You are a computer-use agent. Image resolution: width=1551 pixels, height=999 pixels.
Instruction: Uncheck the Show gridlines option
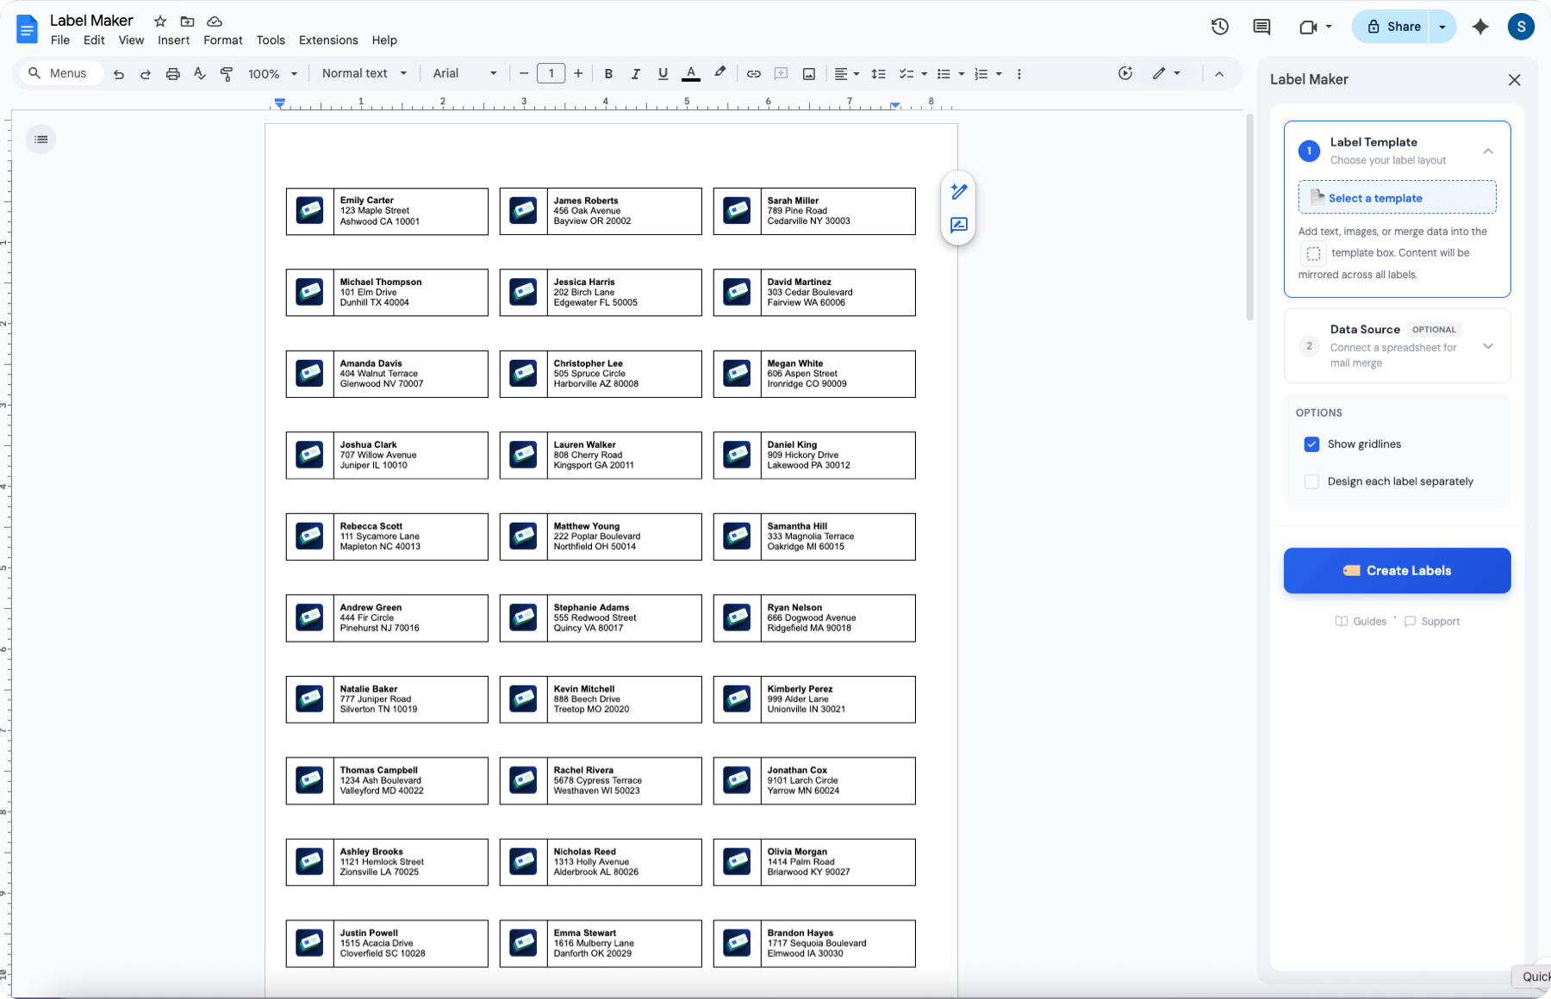coord(1312,444)
